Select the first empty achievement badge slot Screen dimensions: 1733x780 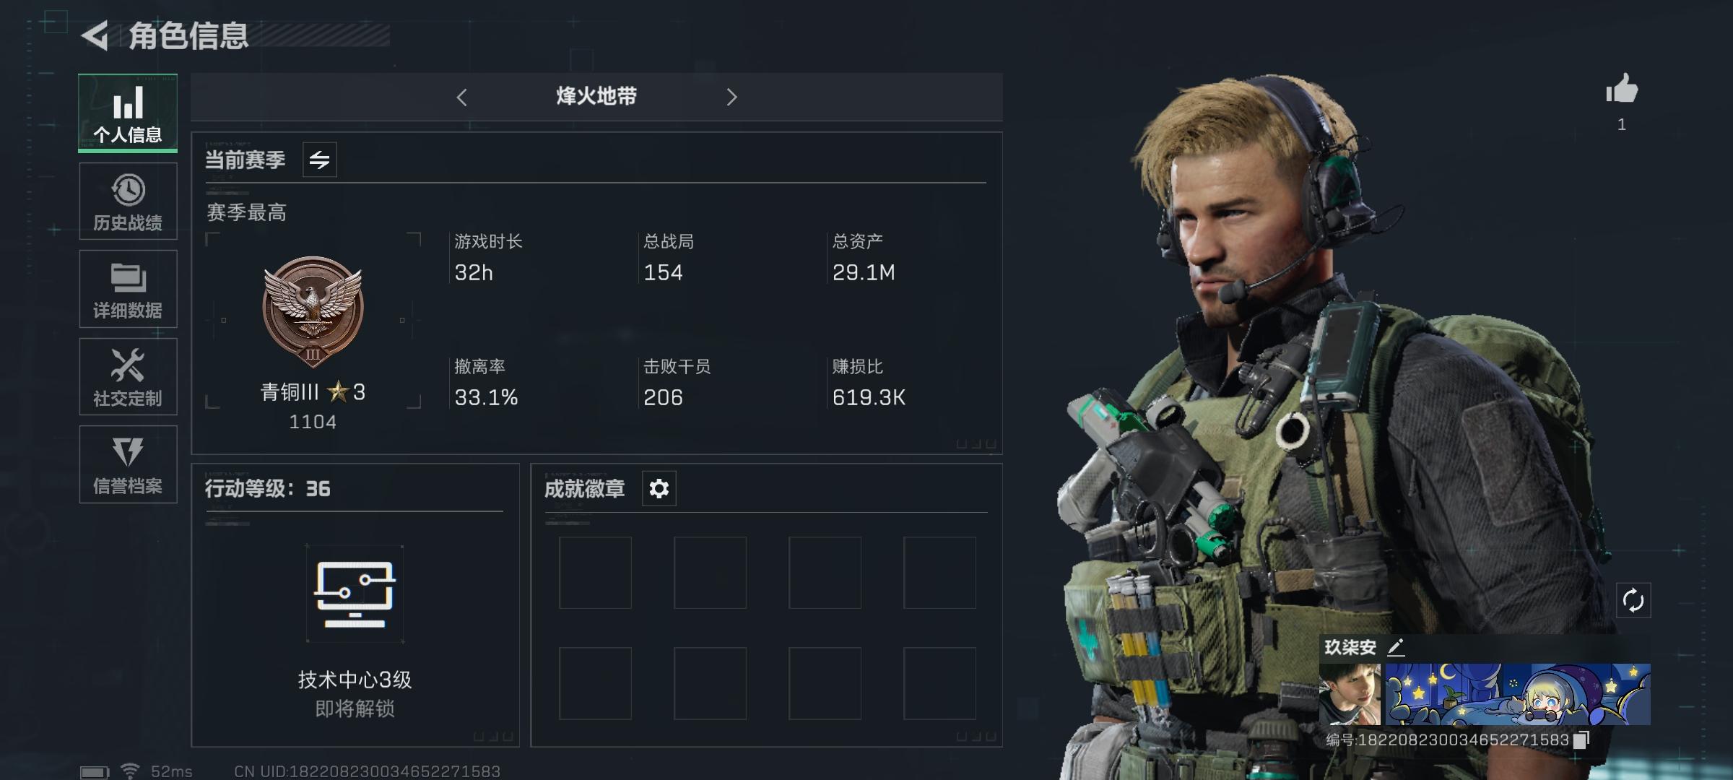[x=595, y=573]
